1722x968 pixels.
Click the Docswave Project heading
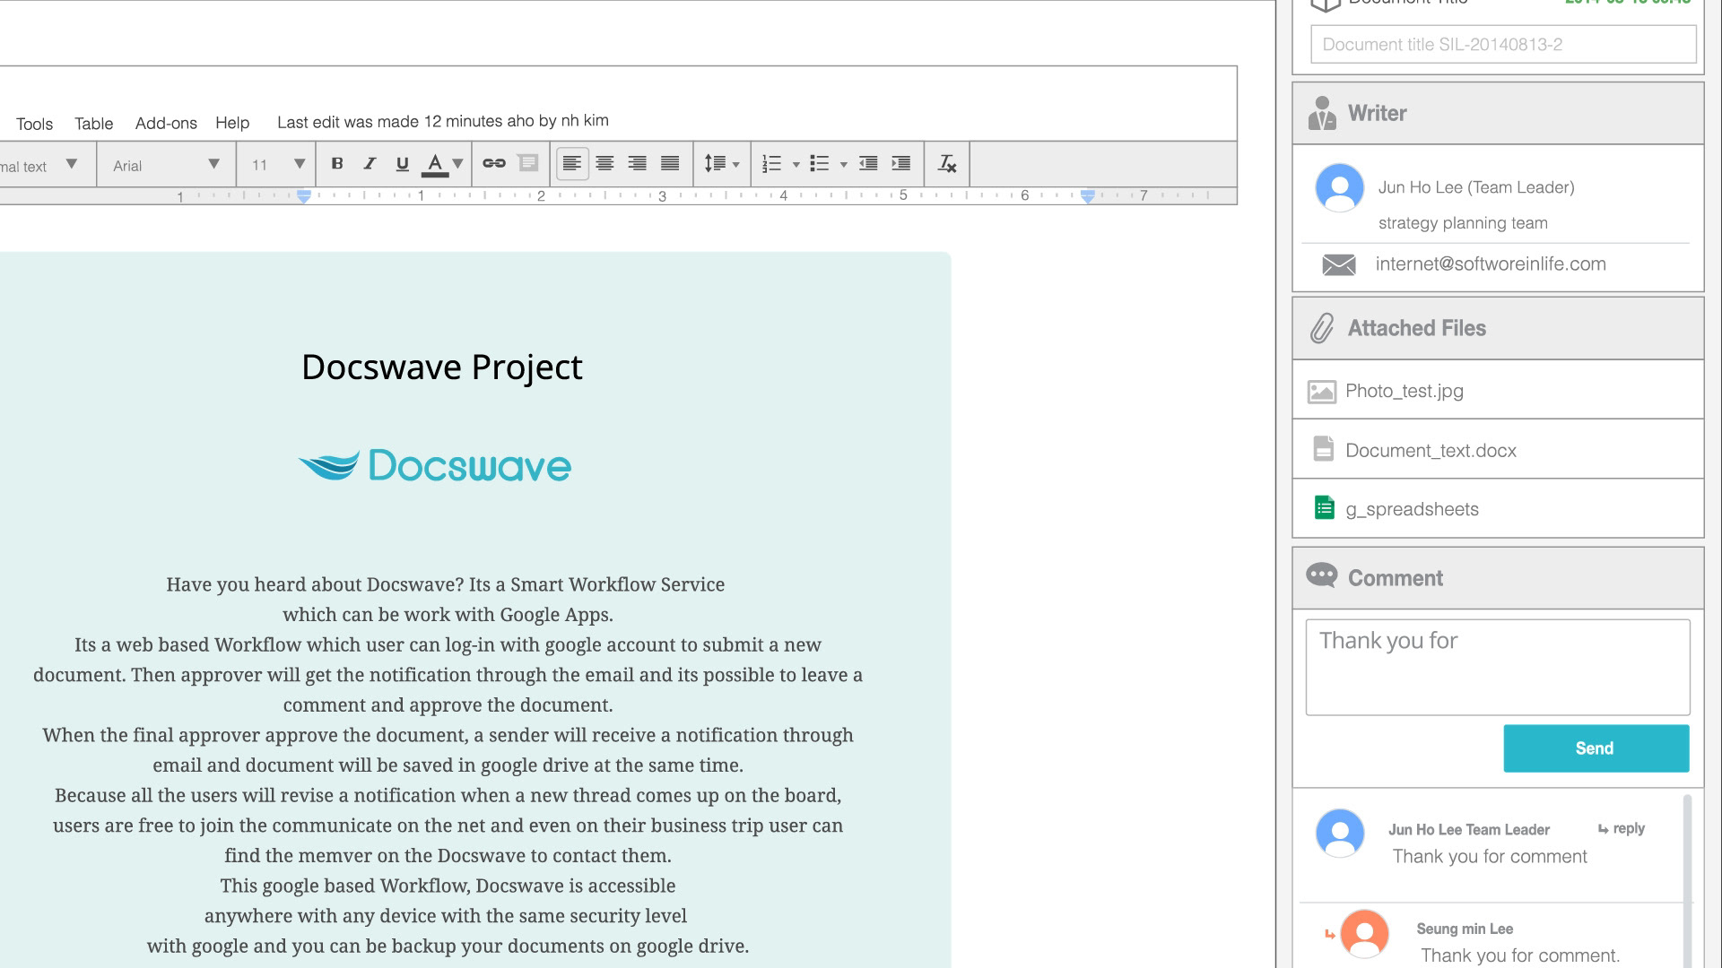point(442,367)
